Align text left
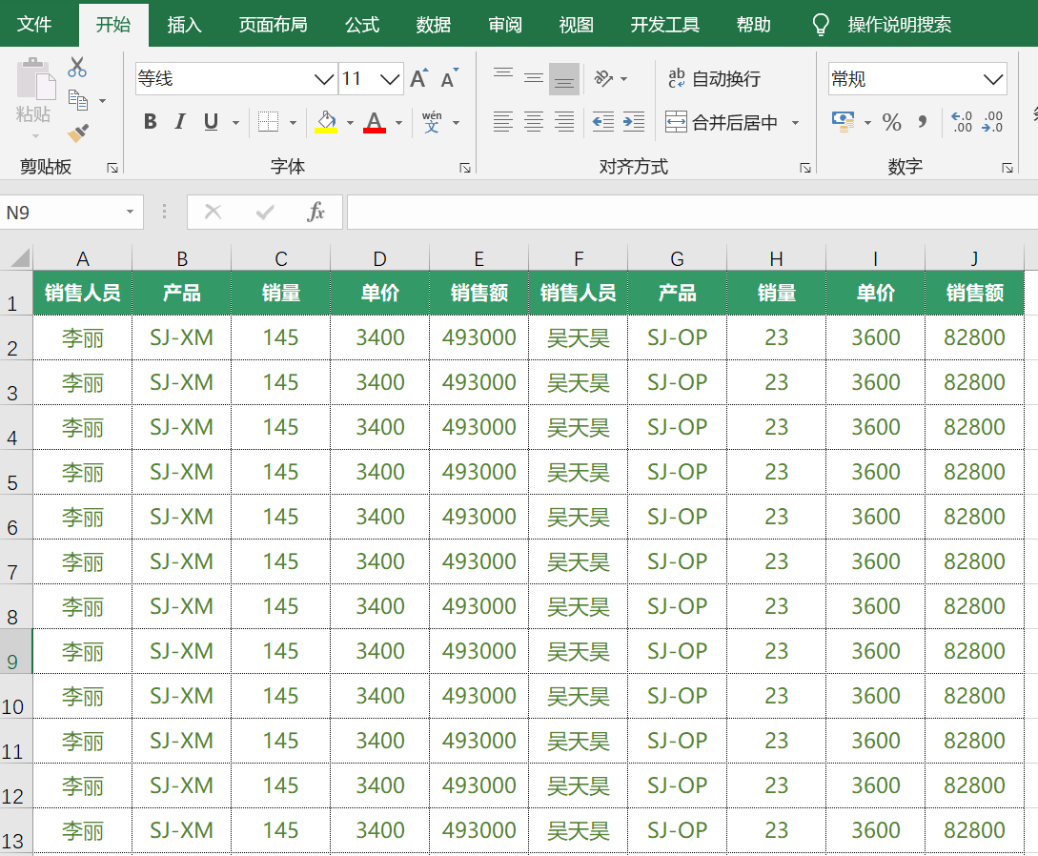1038x856 pixels. (x=503, y=122)
